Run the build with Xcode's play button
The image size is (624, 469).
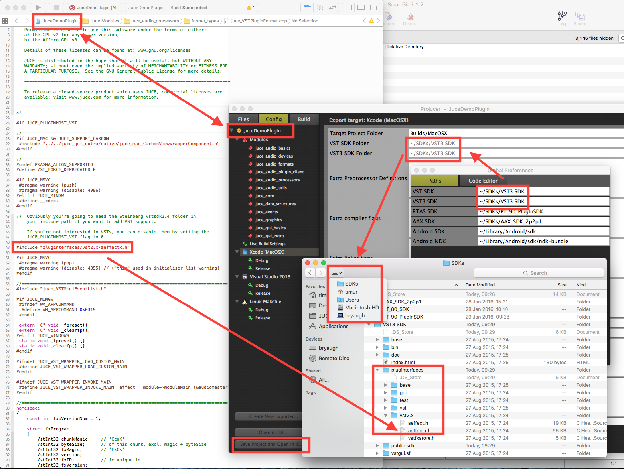point(38,7)
